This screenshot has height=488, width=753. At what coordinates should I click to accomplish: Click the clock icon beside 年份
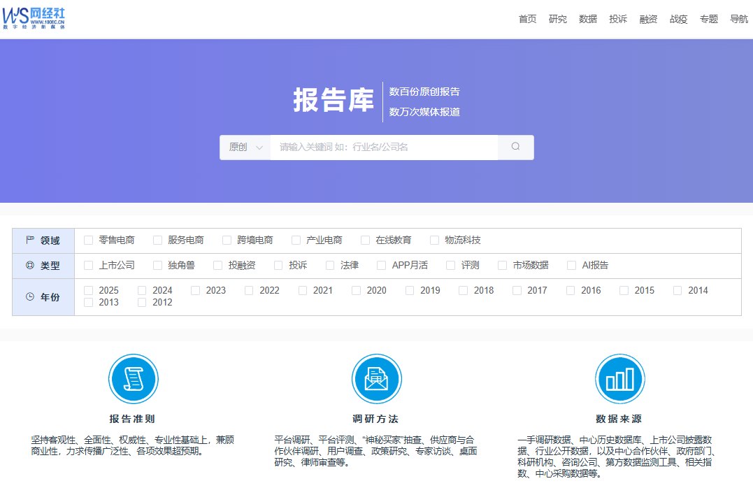(30, 296)
